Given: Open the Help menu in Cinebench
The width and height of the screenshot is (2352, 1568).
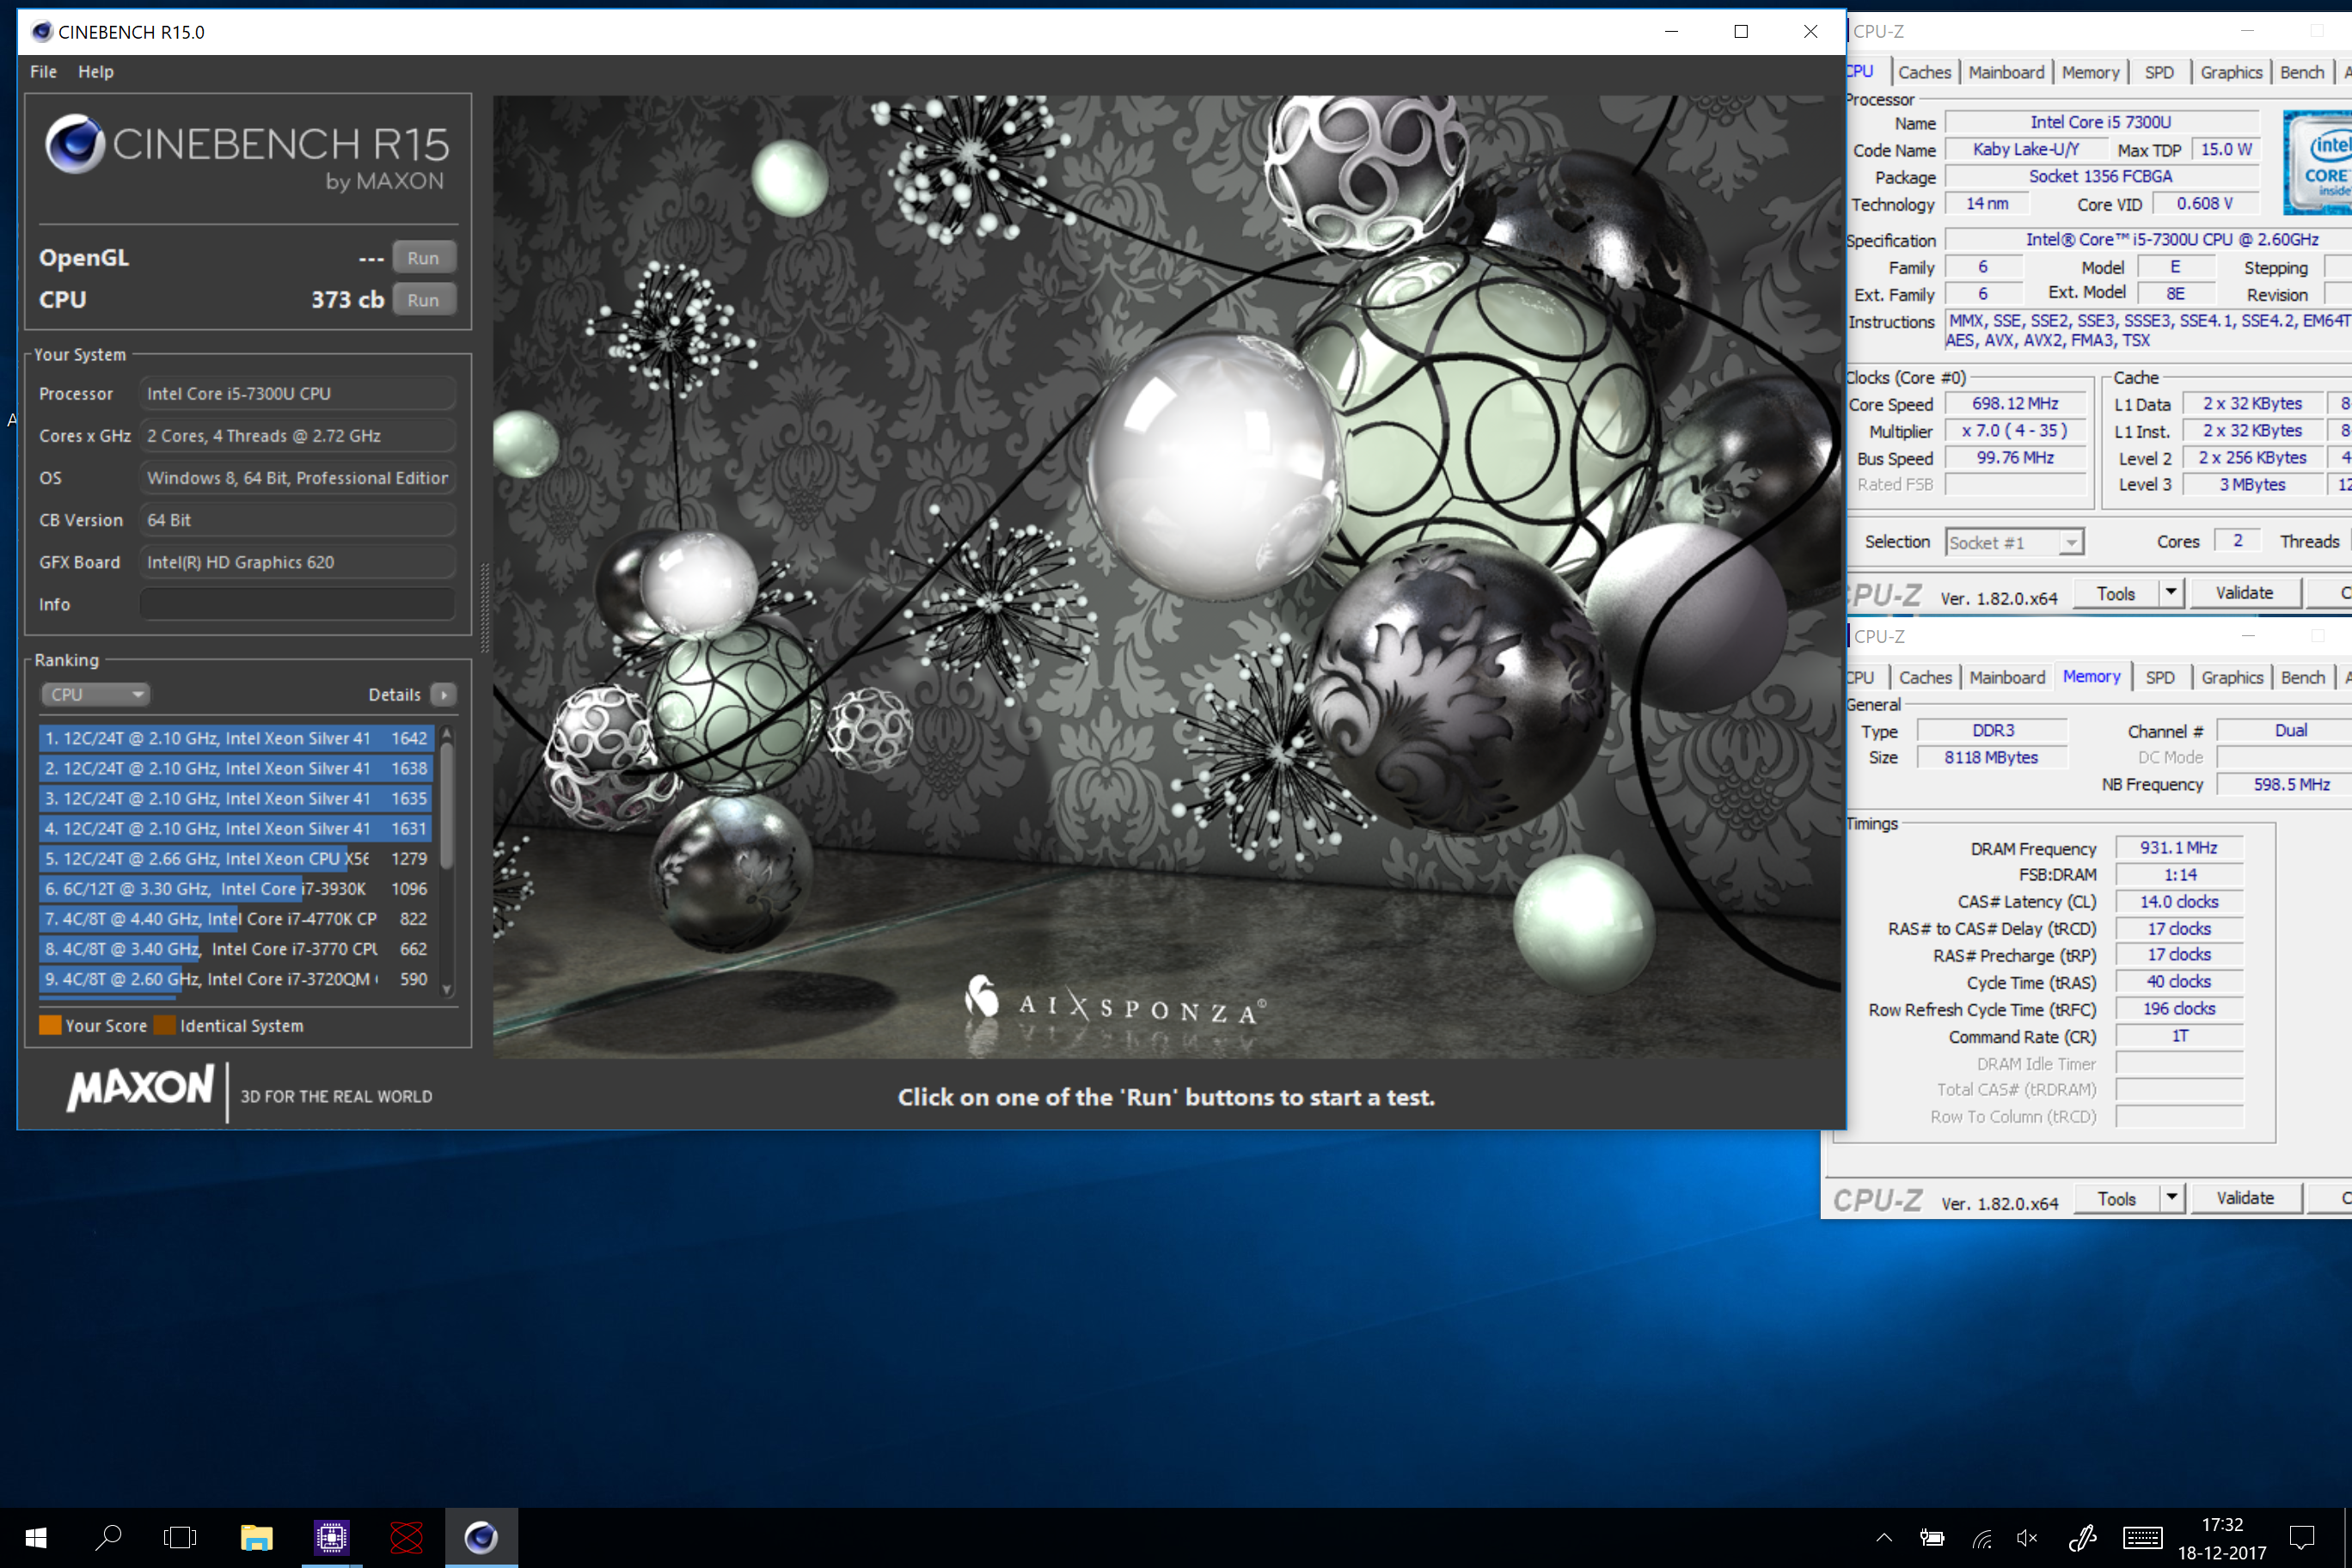Looking at the screenshot, I should point(96,72).
